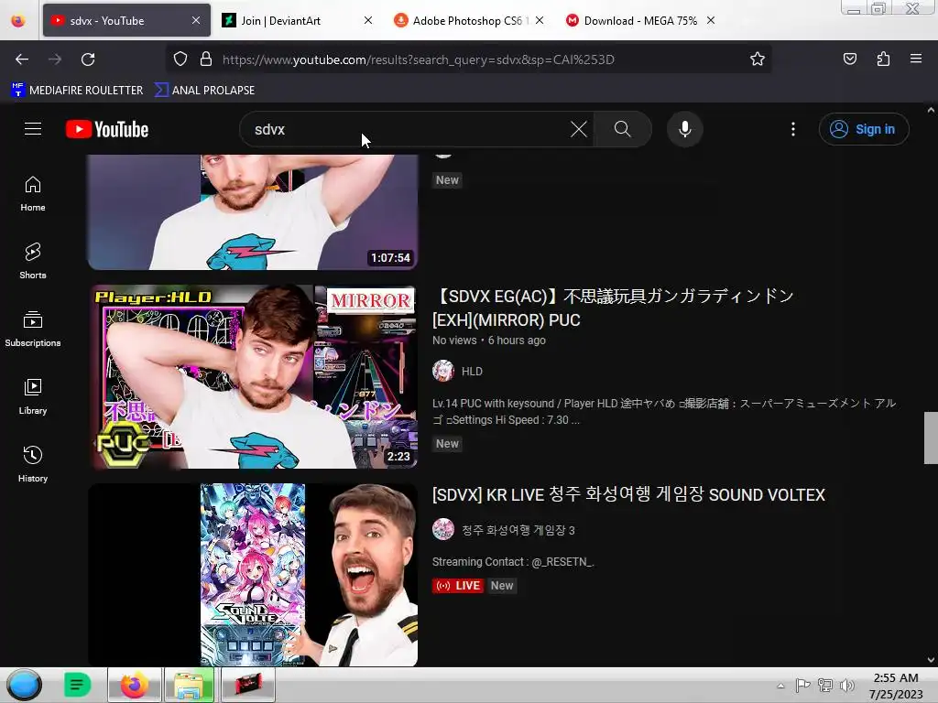
Task: Open the live stream channel avatar
Action: [x=443, y=530]
